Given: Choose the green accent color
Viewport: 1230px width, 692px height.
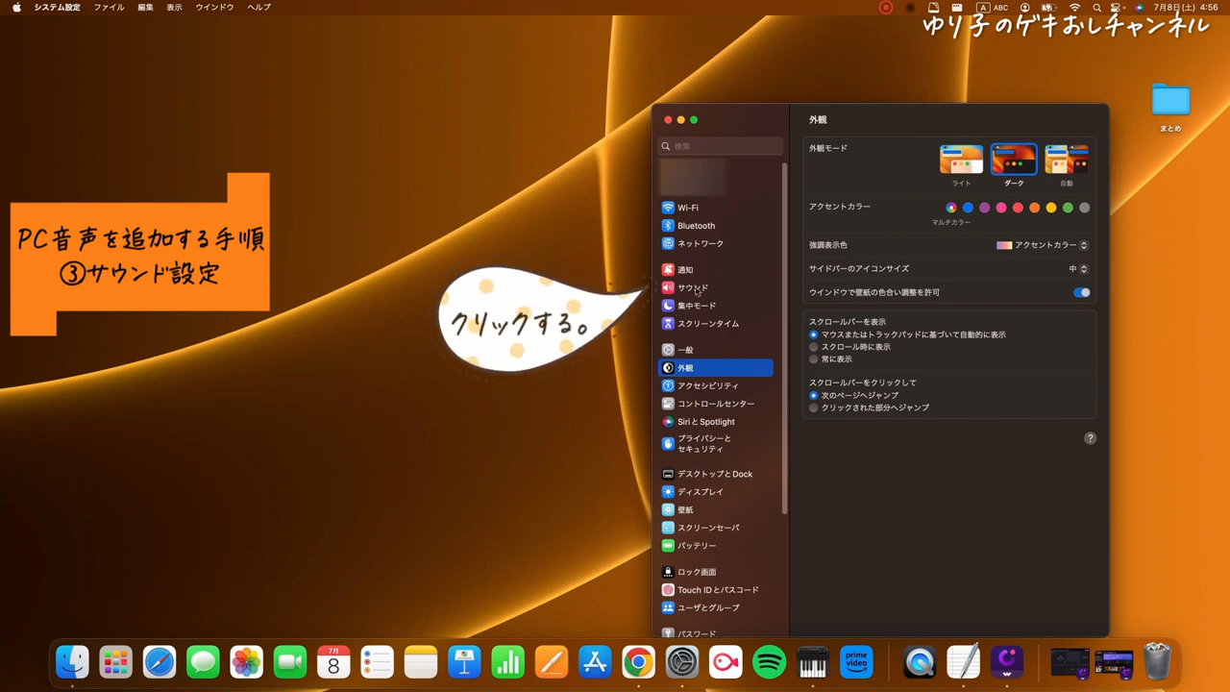Looking at the screenshot, I should [1068, 208].
